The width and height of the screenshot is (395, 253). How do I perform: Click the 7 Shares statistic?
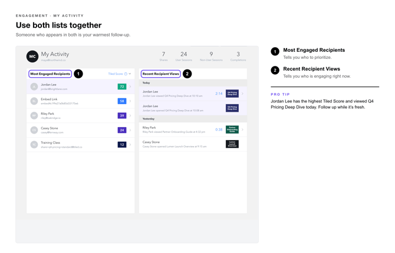pyautogui.click(x=163, y=56)
